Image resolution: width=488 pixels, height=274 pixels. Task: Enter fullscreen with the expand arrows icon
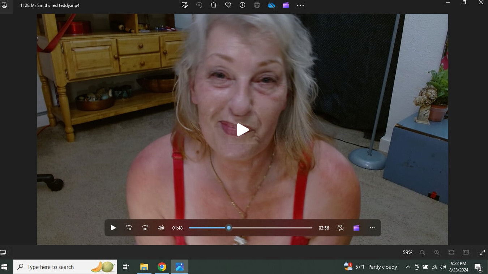[x=482, y=252]
